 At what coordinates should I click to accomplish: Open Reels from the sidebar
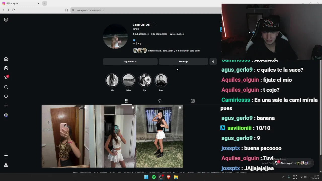click(x=6, y=68)
